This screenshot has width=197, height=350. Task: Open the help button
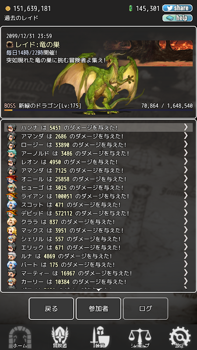point(177,18)
